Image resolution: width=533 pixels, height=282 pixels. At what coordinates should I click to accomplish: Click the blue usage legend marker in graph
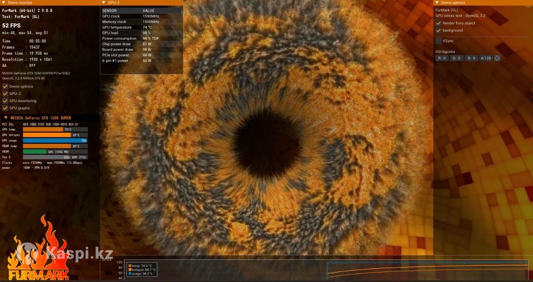[x=129, y=274]
